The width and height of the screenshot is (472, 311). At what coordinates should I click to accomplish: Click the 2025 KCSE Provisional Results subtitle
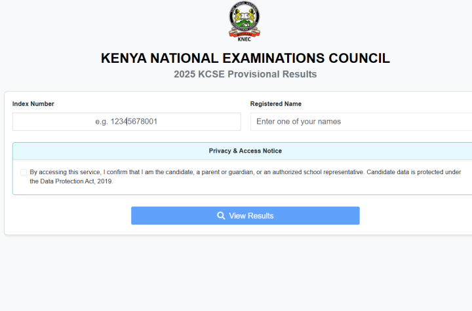coord(245,75)
